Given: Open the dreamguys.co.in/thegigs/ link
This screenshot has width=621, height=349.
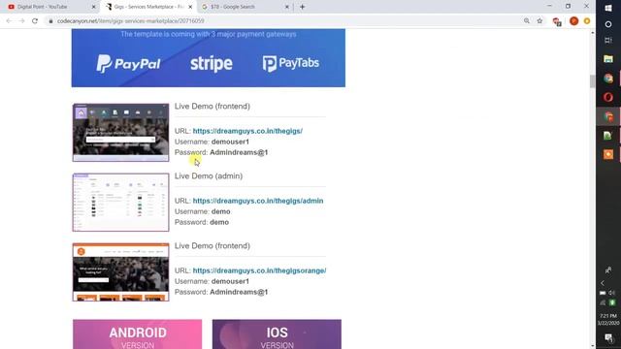Looking at the screenshot, I should [x=247, y=131].
